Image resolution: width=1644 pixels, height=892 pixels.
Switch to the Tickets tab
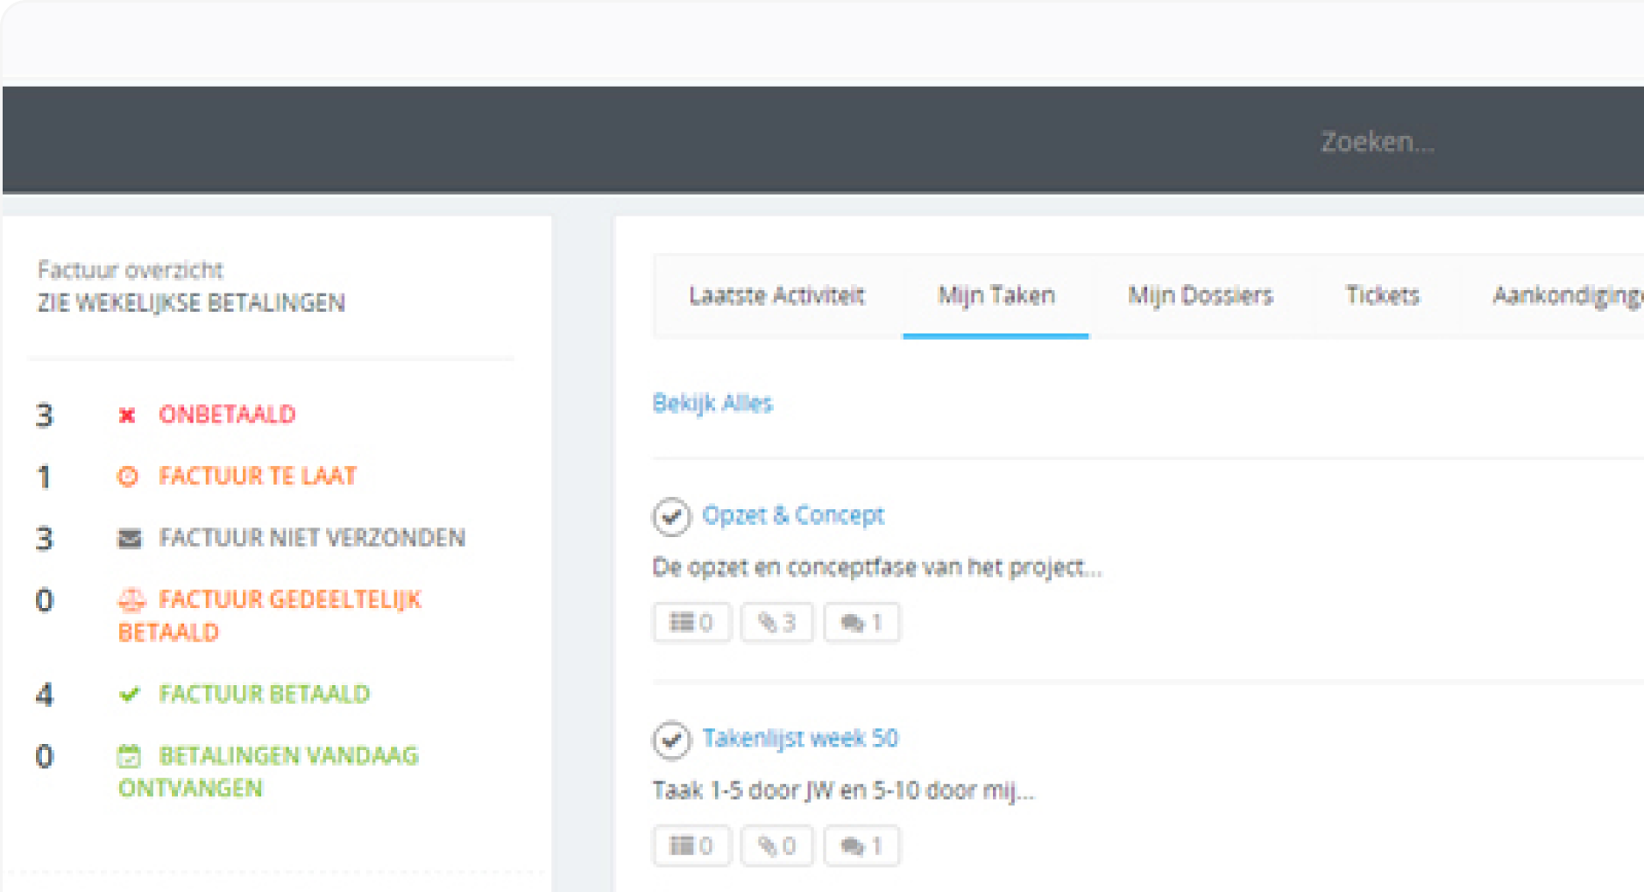(1382, 296)
